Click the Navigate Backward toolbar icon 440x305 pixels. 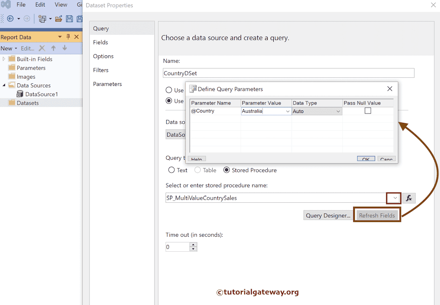coord(11,18)
